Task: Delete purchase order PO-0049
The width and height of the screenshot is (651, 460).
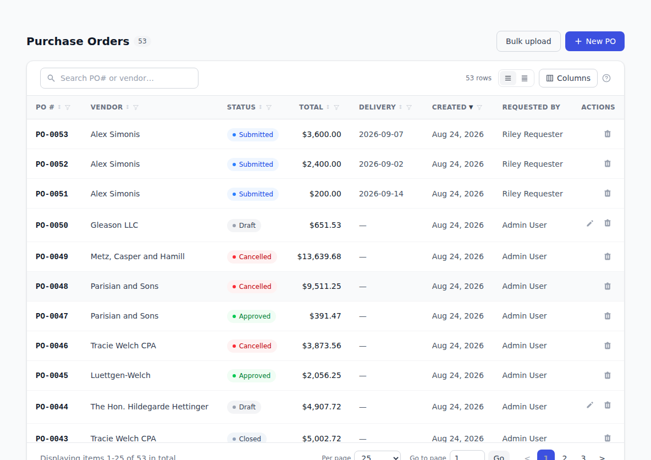Action: 608,256
